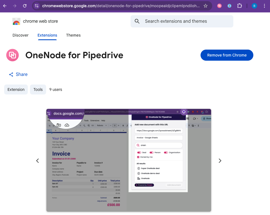Viewport: 270px width, 215px height.
Task: Reload the current page
Action: (x=25, y=6)
